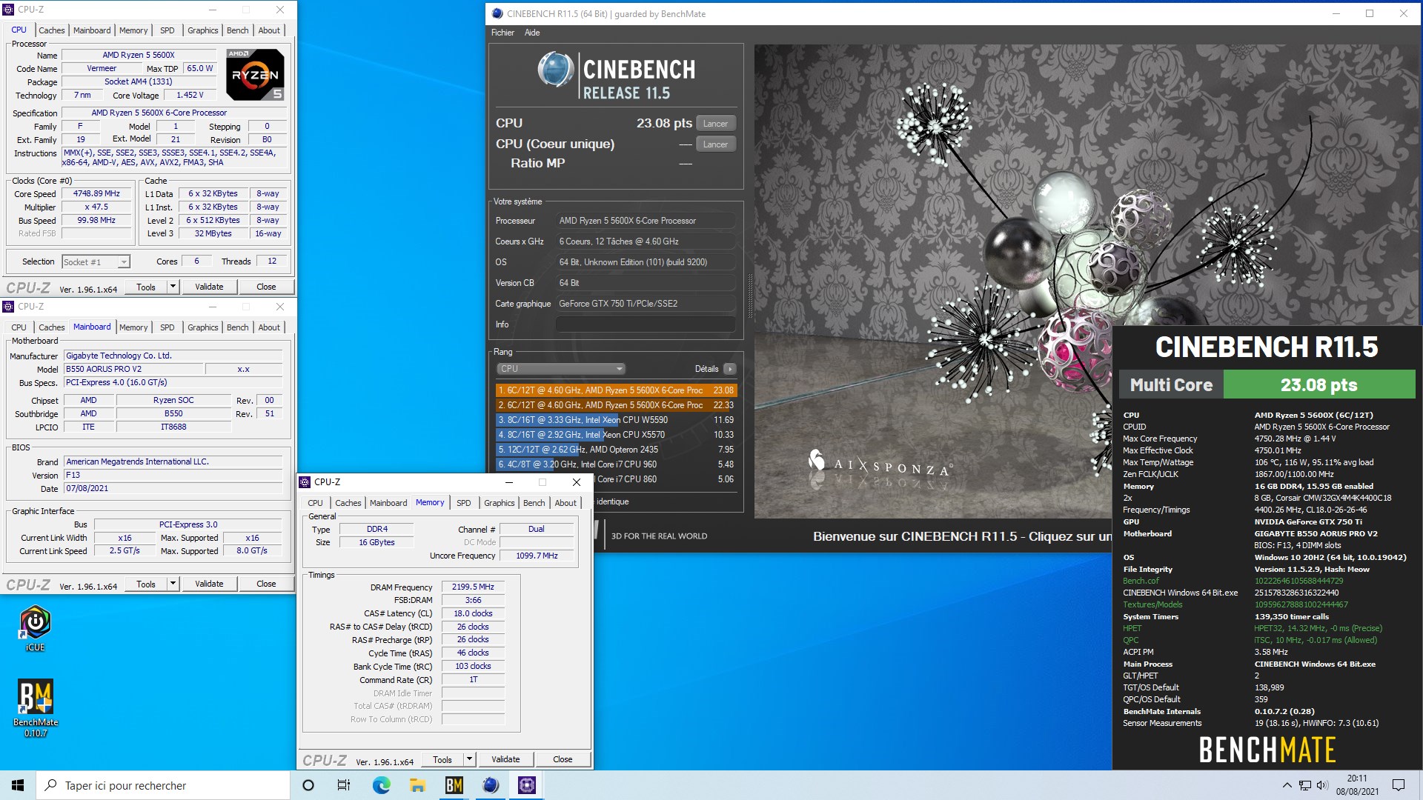Image resolution: width=1423 pixels, height=800 pixels.
Task: Switch to the Caches tab in the top CPU-Z window
Action: [x=52, y=30]
